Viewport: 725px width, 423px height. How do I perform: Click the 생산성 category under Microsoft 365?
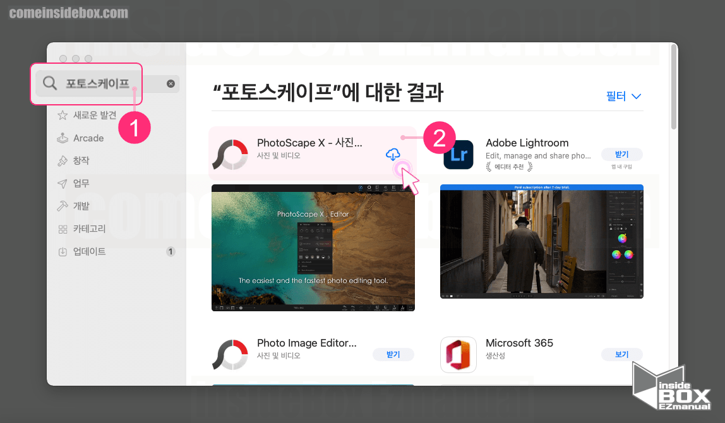[x=495, y=355]
